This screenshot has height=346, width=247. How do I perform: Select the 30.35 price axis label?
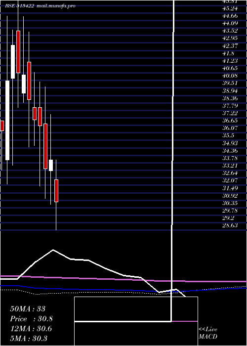point(230,203)
